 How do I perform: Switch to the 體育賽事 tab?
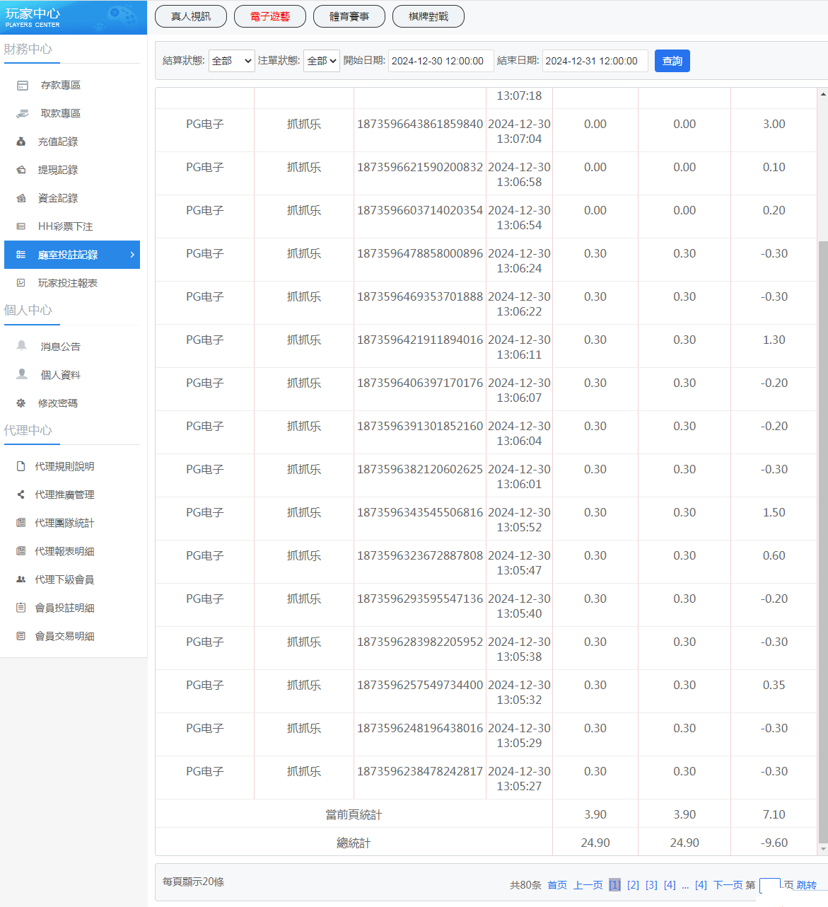349,16
